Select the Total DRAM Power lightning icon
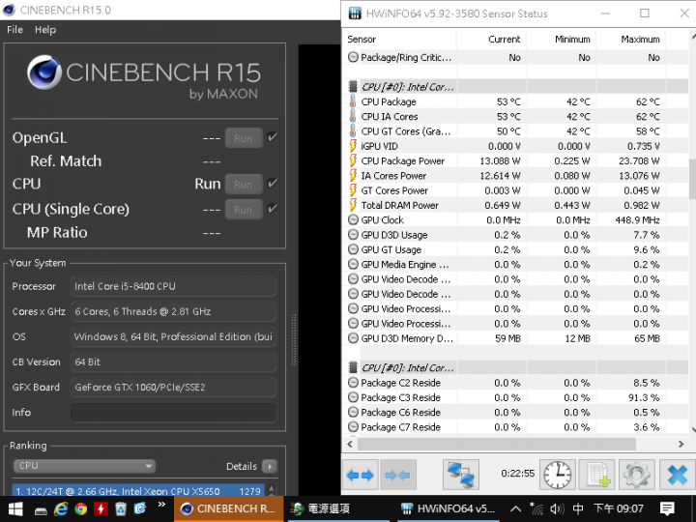 (x=353, y=205)
